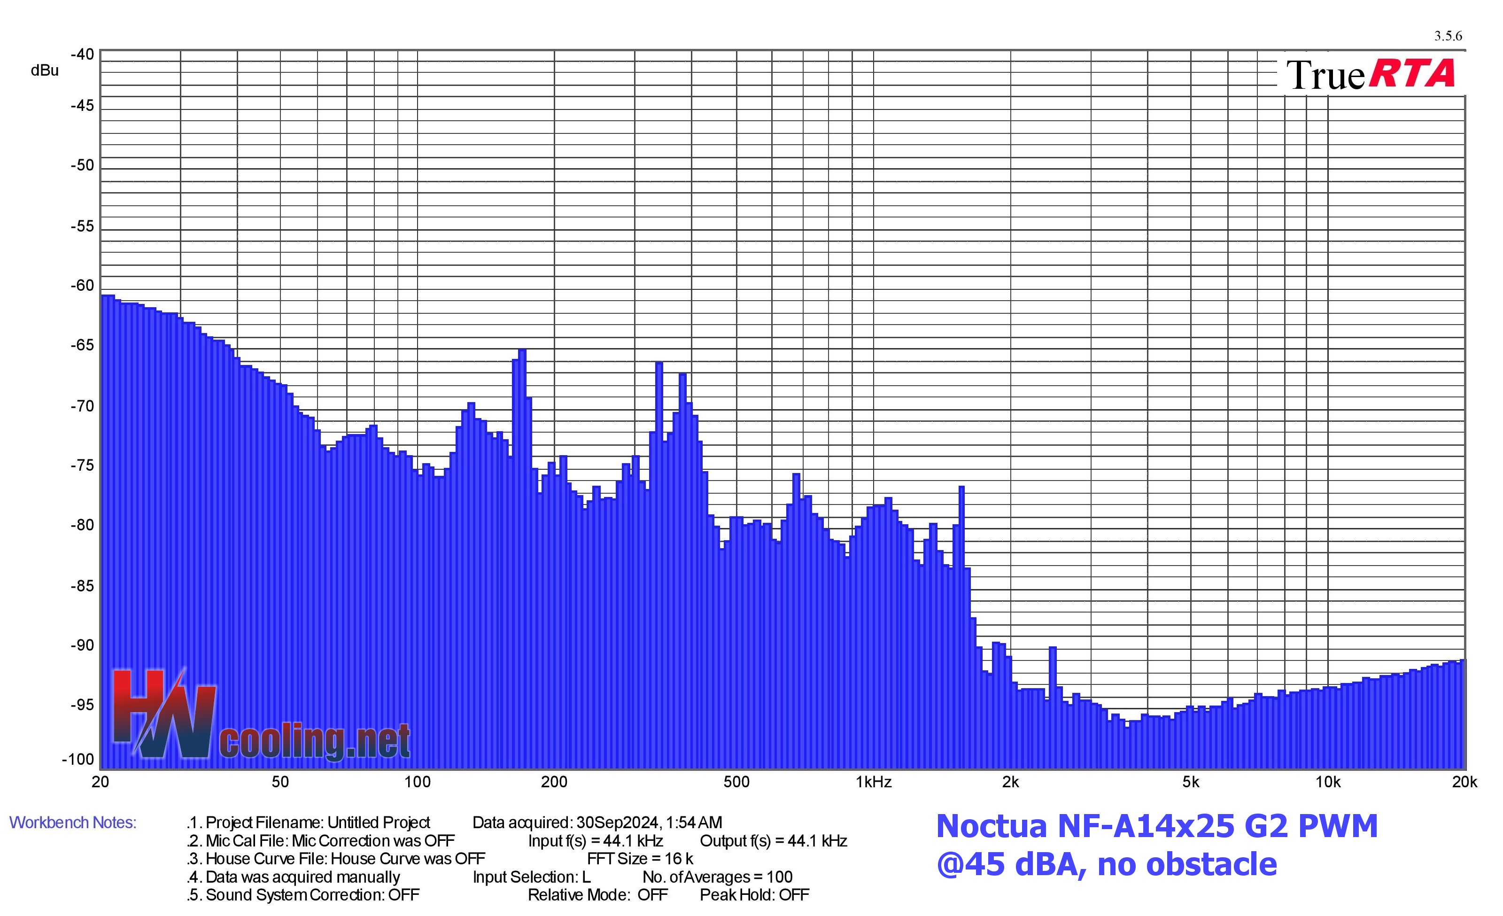Viewport: 1503px width, 916px height.
Task: Click the 1kHz frequency axis label
Action: click(874, 783)
